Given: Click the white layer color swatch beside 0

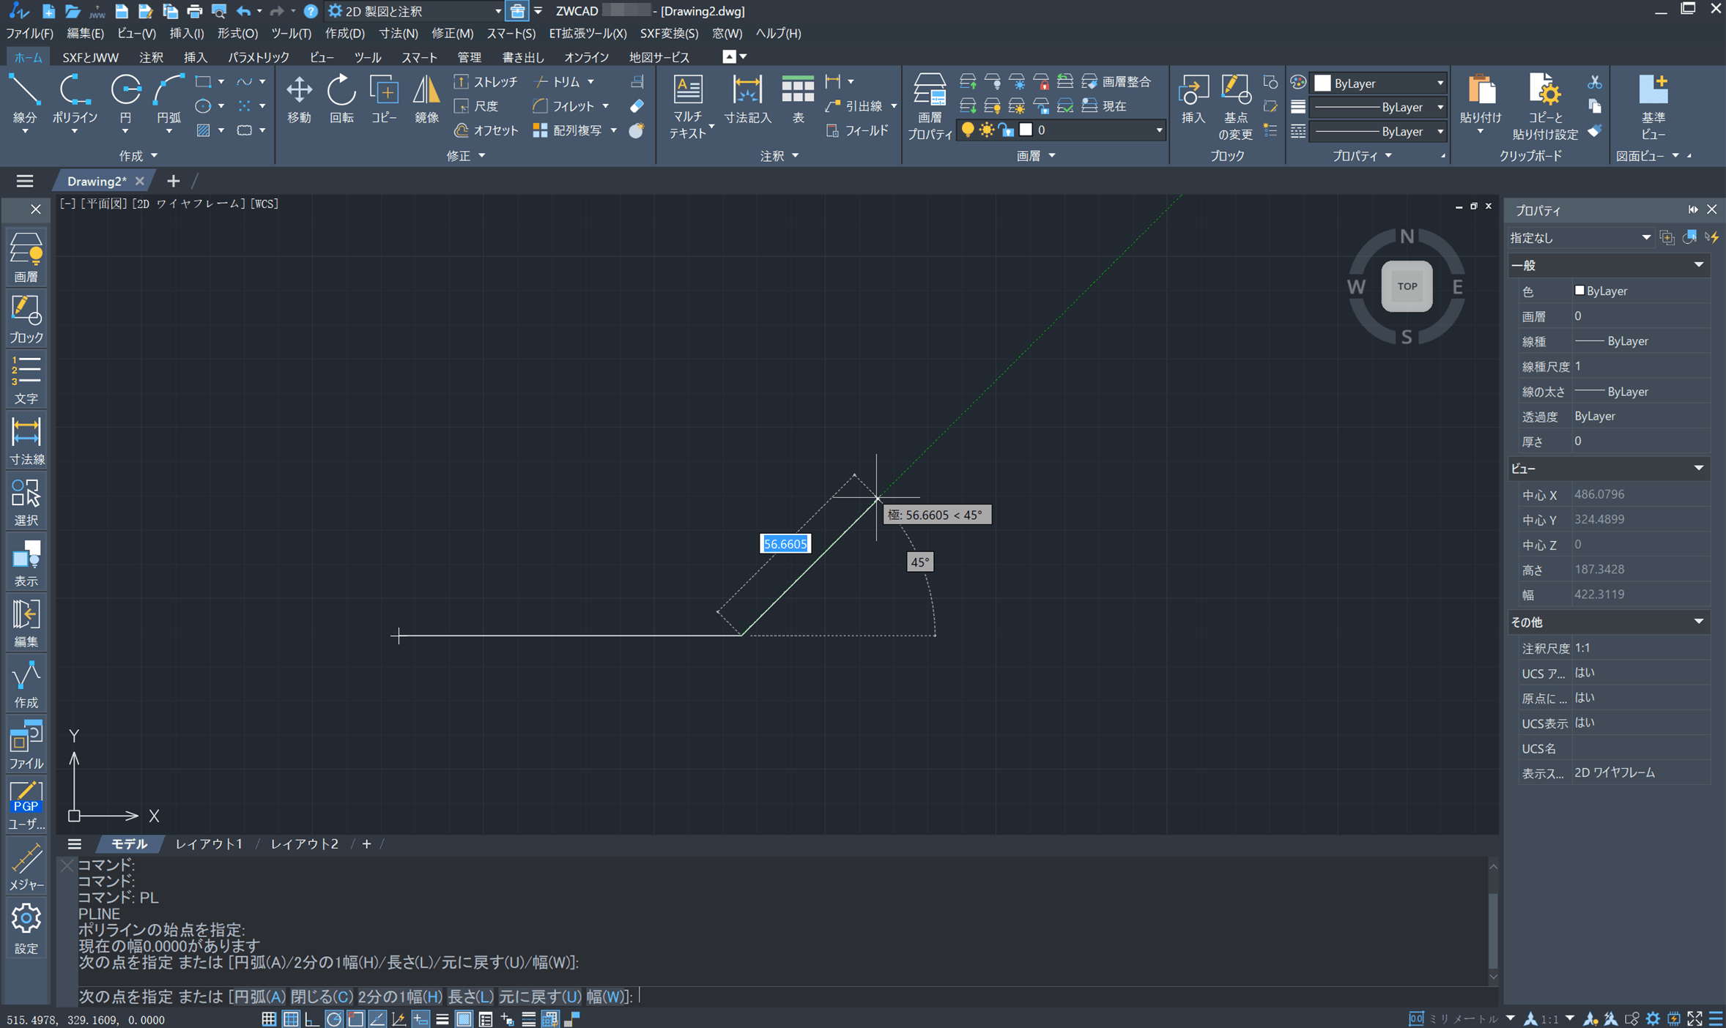Looking at the screenshot, I should click(x=1026, y=130).
